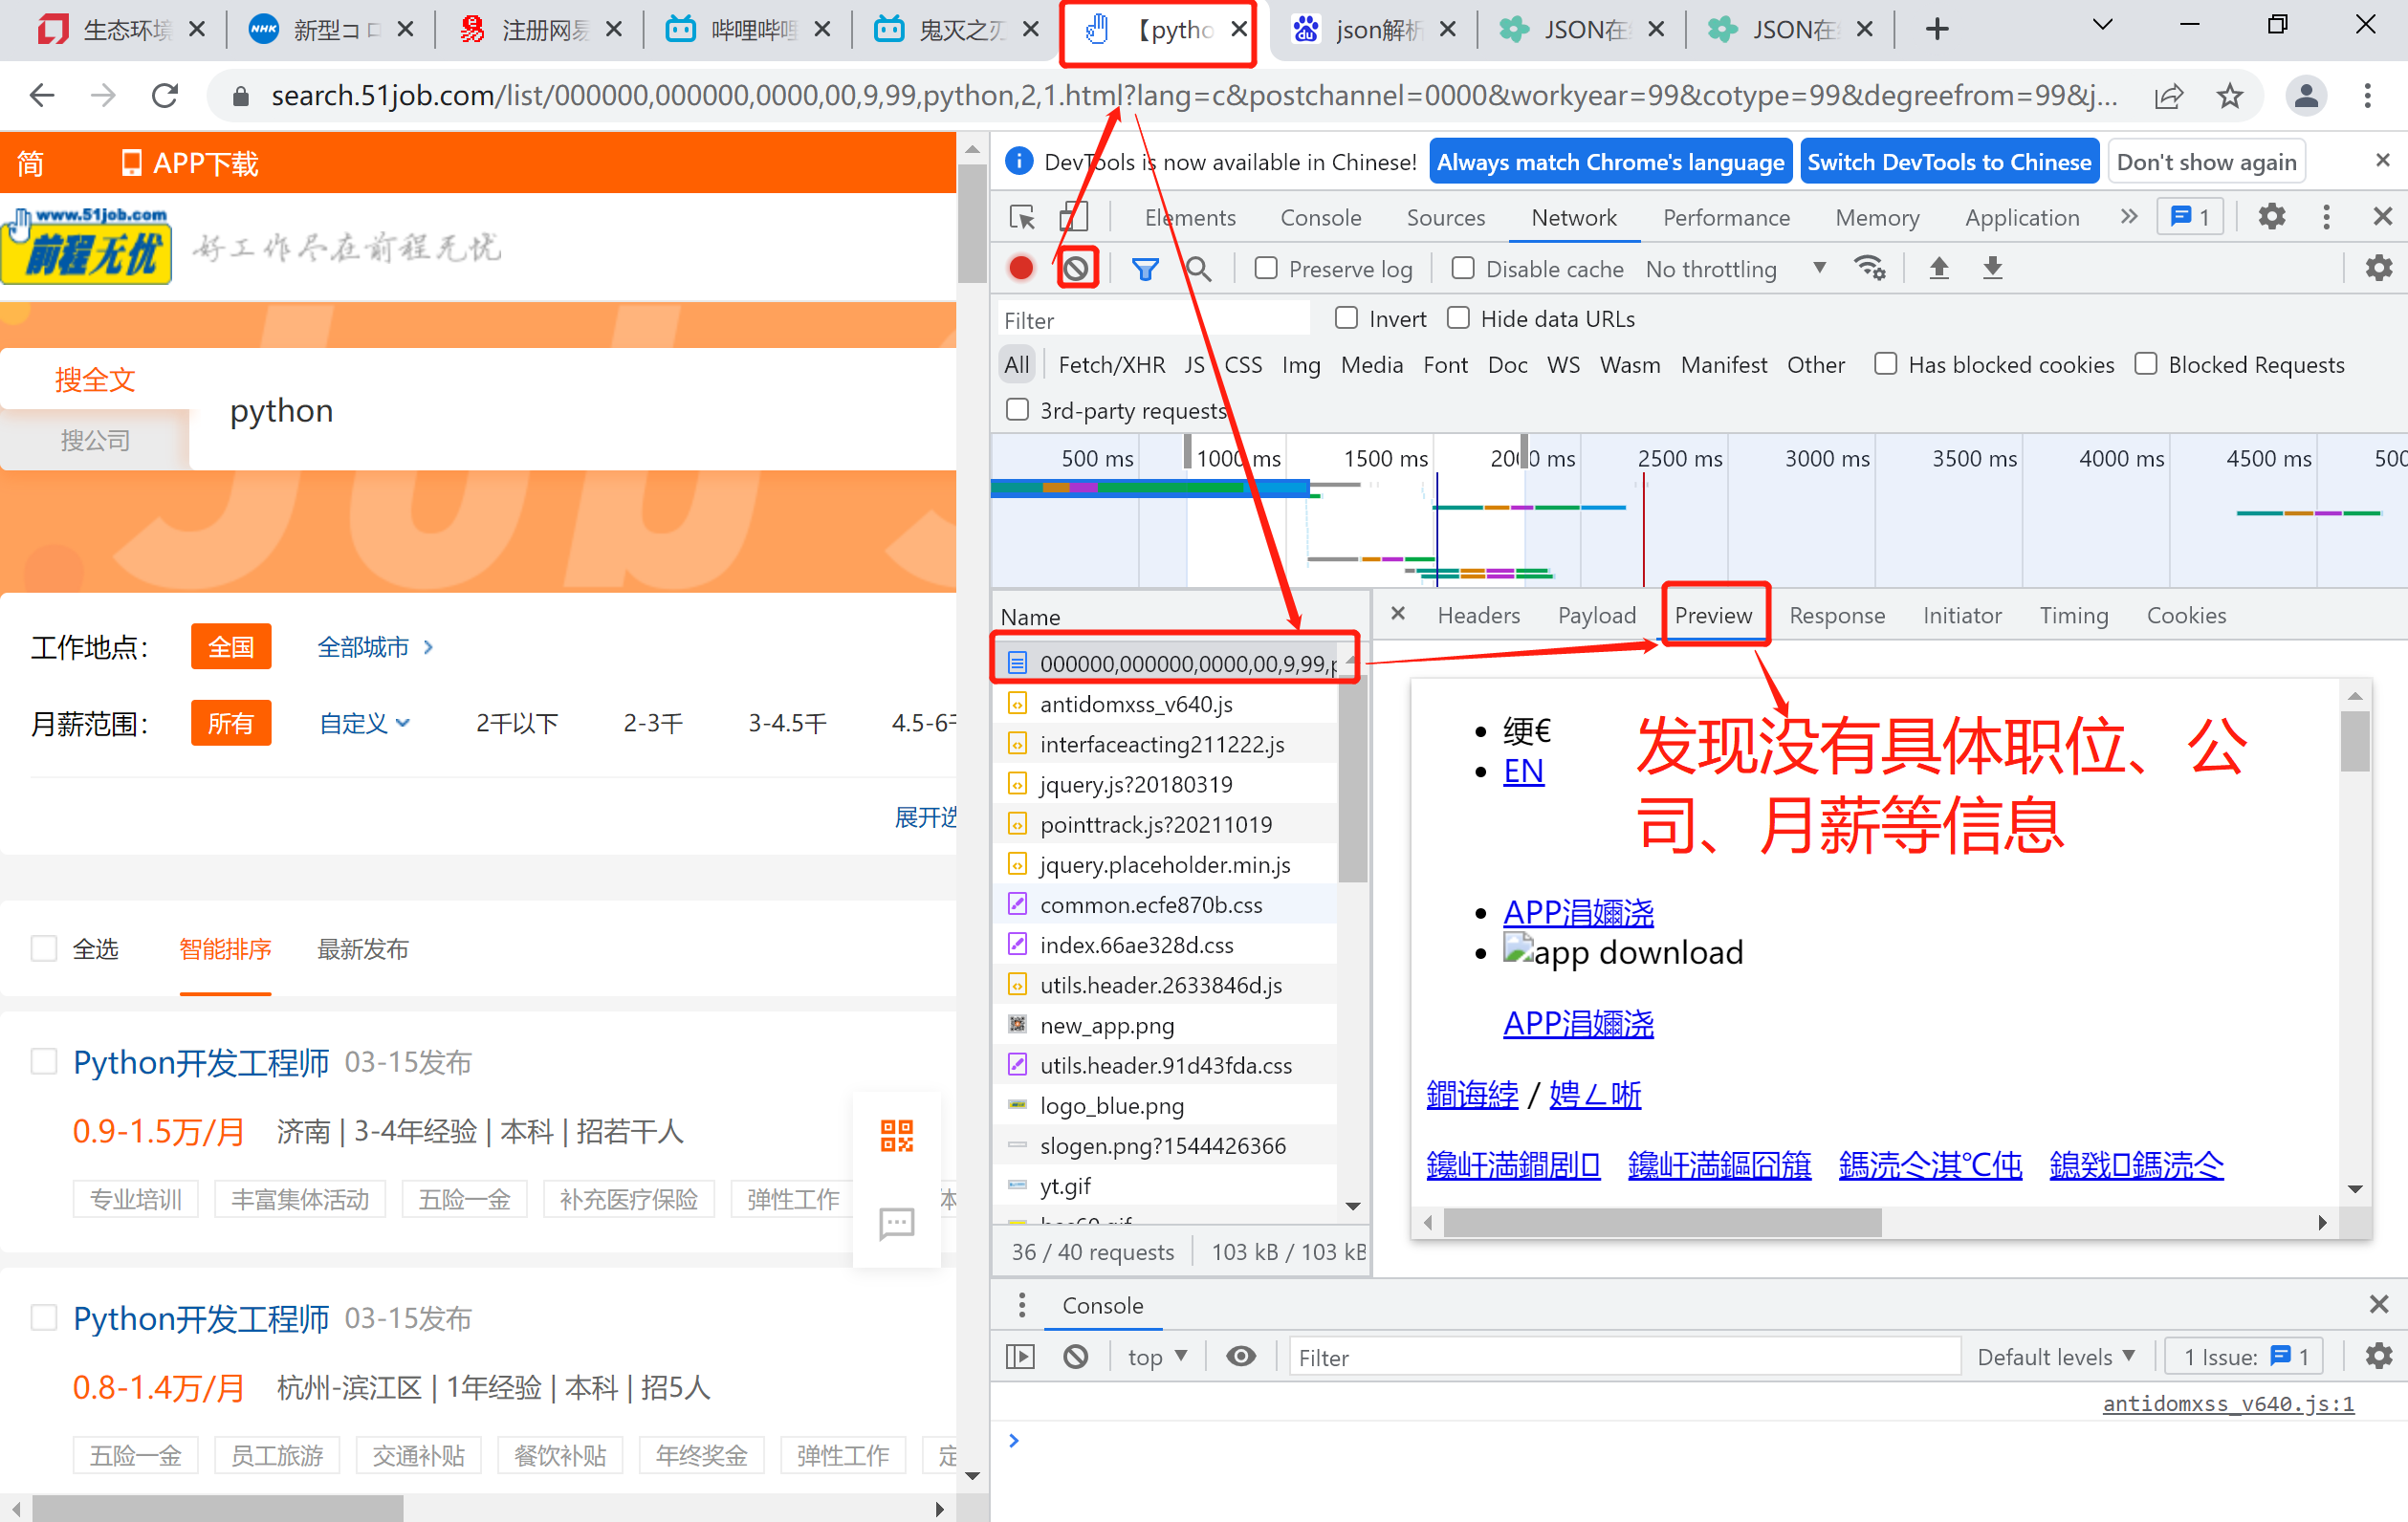The image size is (2408, 1522).
Task: Click the record network log button
Action: click(x=1020, y=268)
